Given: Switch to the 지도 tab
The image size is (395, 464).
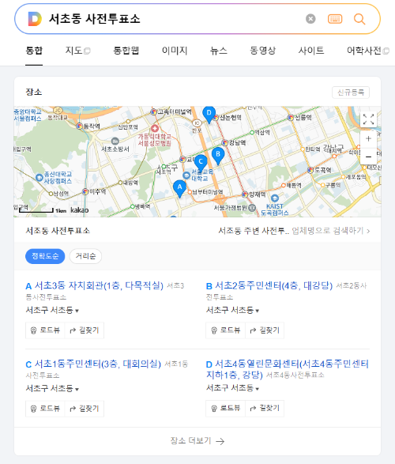Looking at the screenshot, I should click(x=77, y=51).
